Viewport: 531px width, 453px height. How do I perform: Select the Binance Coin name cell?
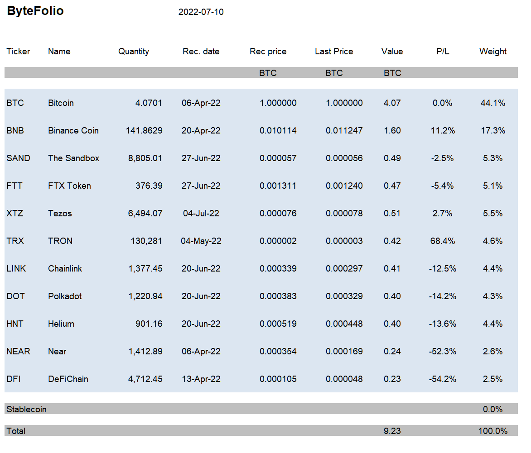[x=73, y=131]
